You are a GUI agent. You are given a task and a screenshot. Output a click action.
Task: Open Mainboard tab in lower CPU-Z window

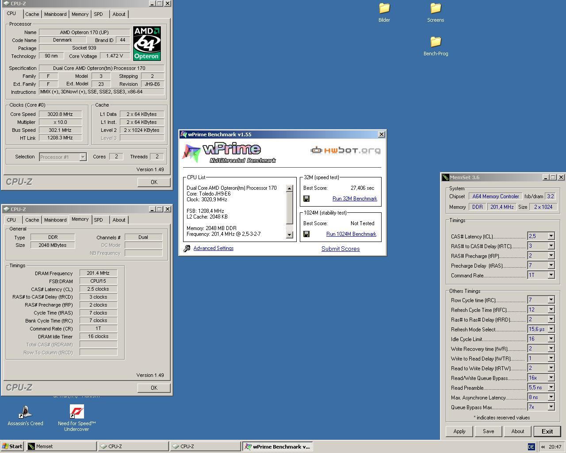click(55, 220)
